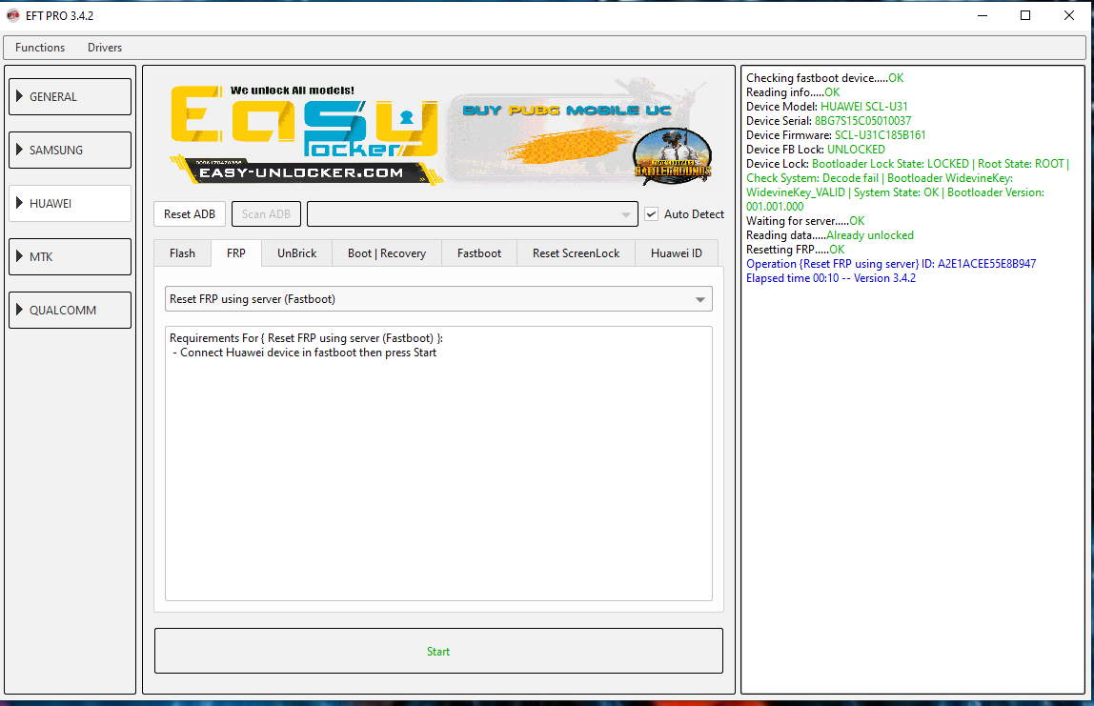This screenshot has width=1094, height=706.
Task: Click the Device Firmware SCL-U31C185B161 line
Action: [x=836, y=135]
